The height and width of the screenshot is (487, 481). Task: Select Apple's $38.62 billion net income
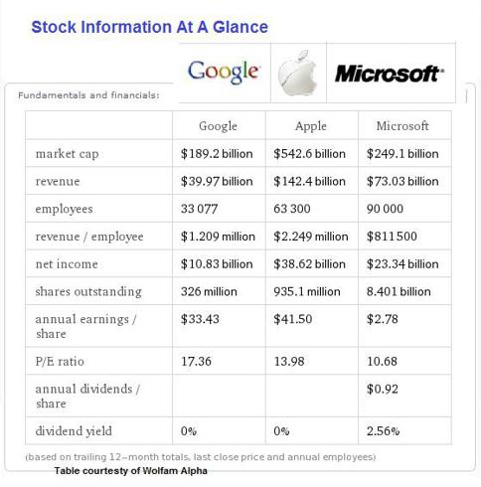(x=310, y=264)
